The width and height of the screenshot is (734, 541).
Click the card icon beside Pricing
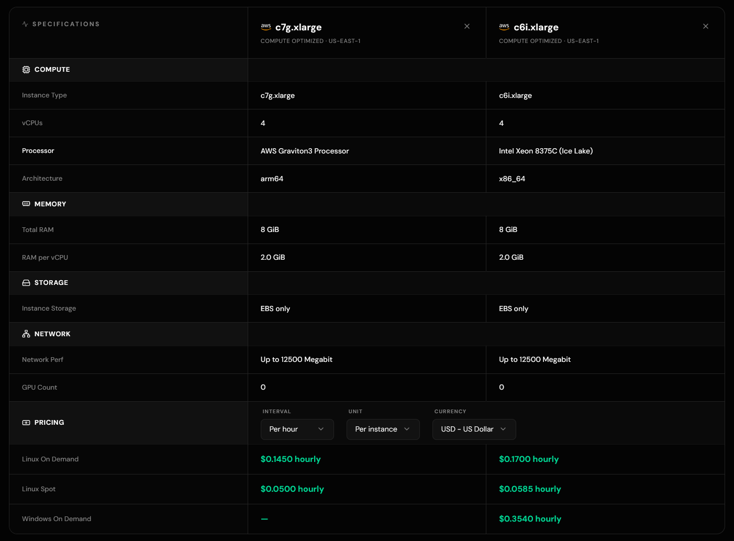point(26,422)
